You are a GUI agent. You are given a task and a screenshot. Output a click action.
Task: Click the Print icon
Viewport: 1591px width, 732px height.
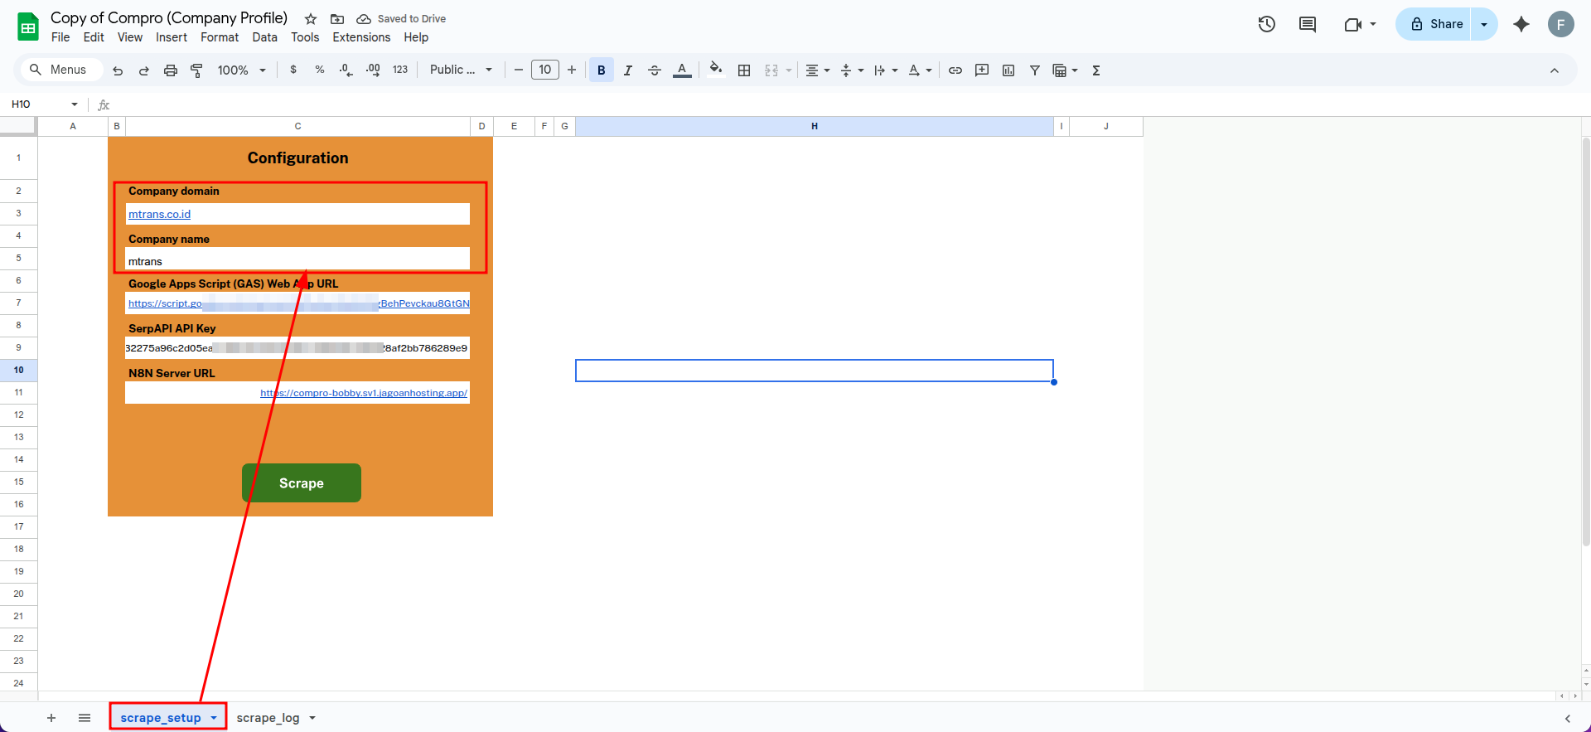pos(171,70)
